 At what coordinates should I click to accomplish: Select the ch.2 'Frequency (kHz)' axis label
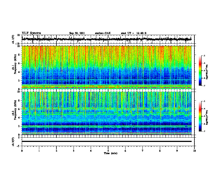(x=15, y=110)
